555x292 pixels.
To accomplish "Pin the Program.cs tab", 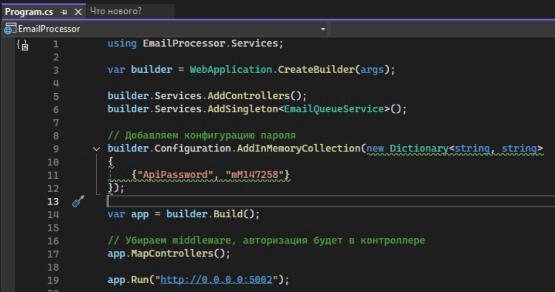I will pos(64,11).
